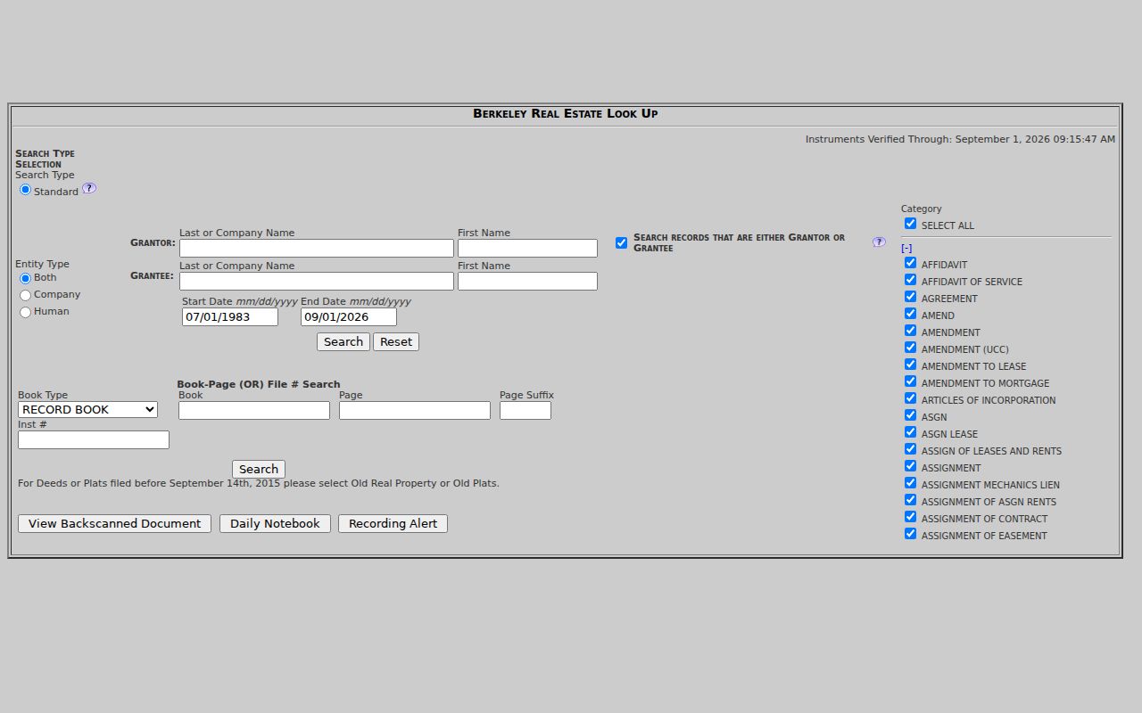The height and width of the screenshot is (713, 1142).
Task: Select the Standard search type radio button
Action: point(25,190)
